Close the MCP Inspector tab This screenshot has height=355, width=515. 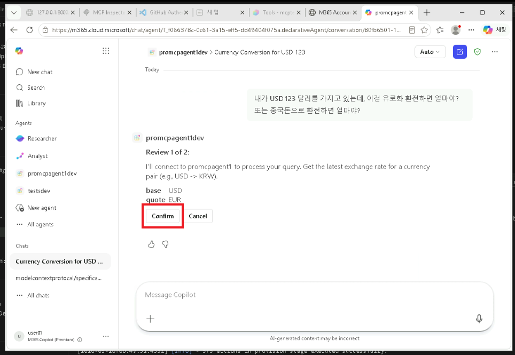[129, 12]
